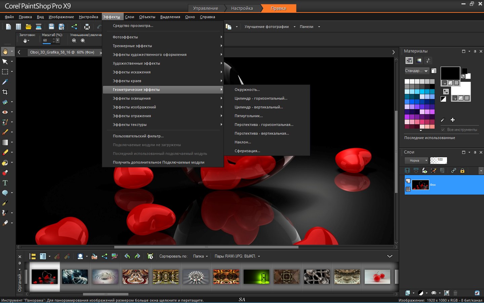Click the rotate left icon in Organizer

[x=127, y=256]
